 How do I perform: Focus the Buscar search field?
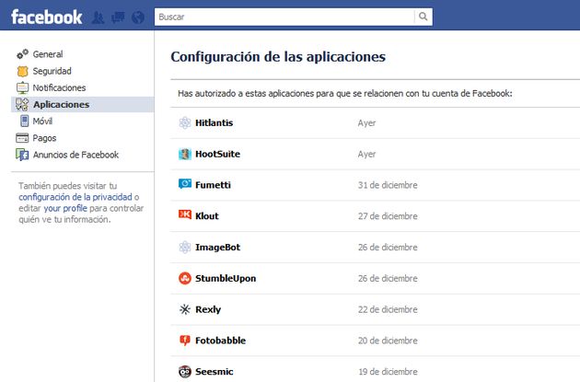tap(284, 17)
